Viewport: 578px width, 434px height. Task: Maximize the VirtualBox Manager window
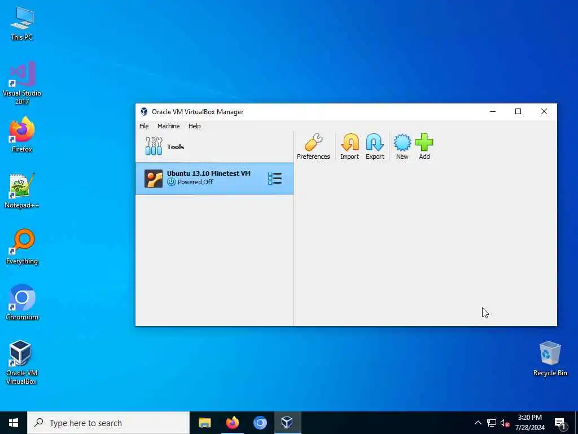click(x=518, y=111)
